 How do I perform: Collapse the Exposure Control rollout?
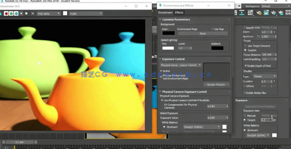[x=173, y=59]
